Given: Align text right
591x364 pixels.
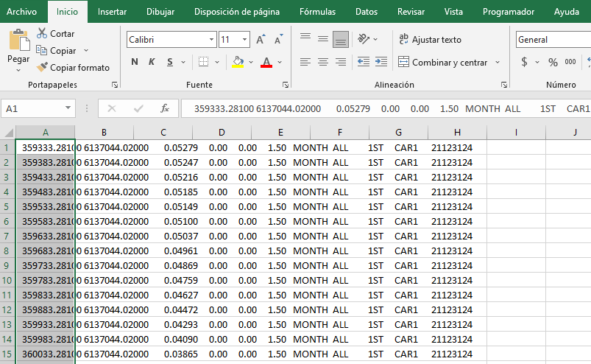Looking at the screenshot, I should pyautogui.click(x=341, y=62).
